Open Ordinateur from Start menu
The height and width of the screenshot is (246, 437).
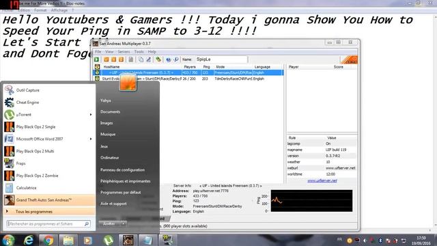click(110, 158)
